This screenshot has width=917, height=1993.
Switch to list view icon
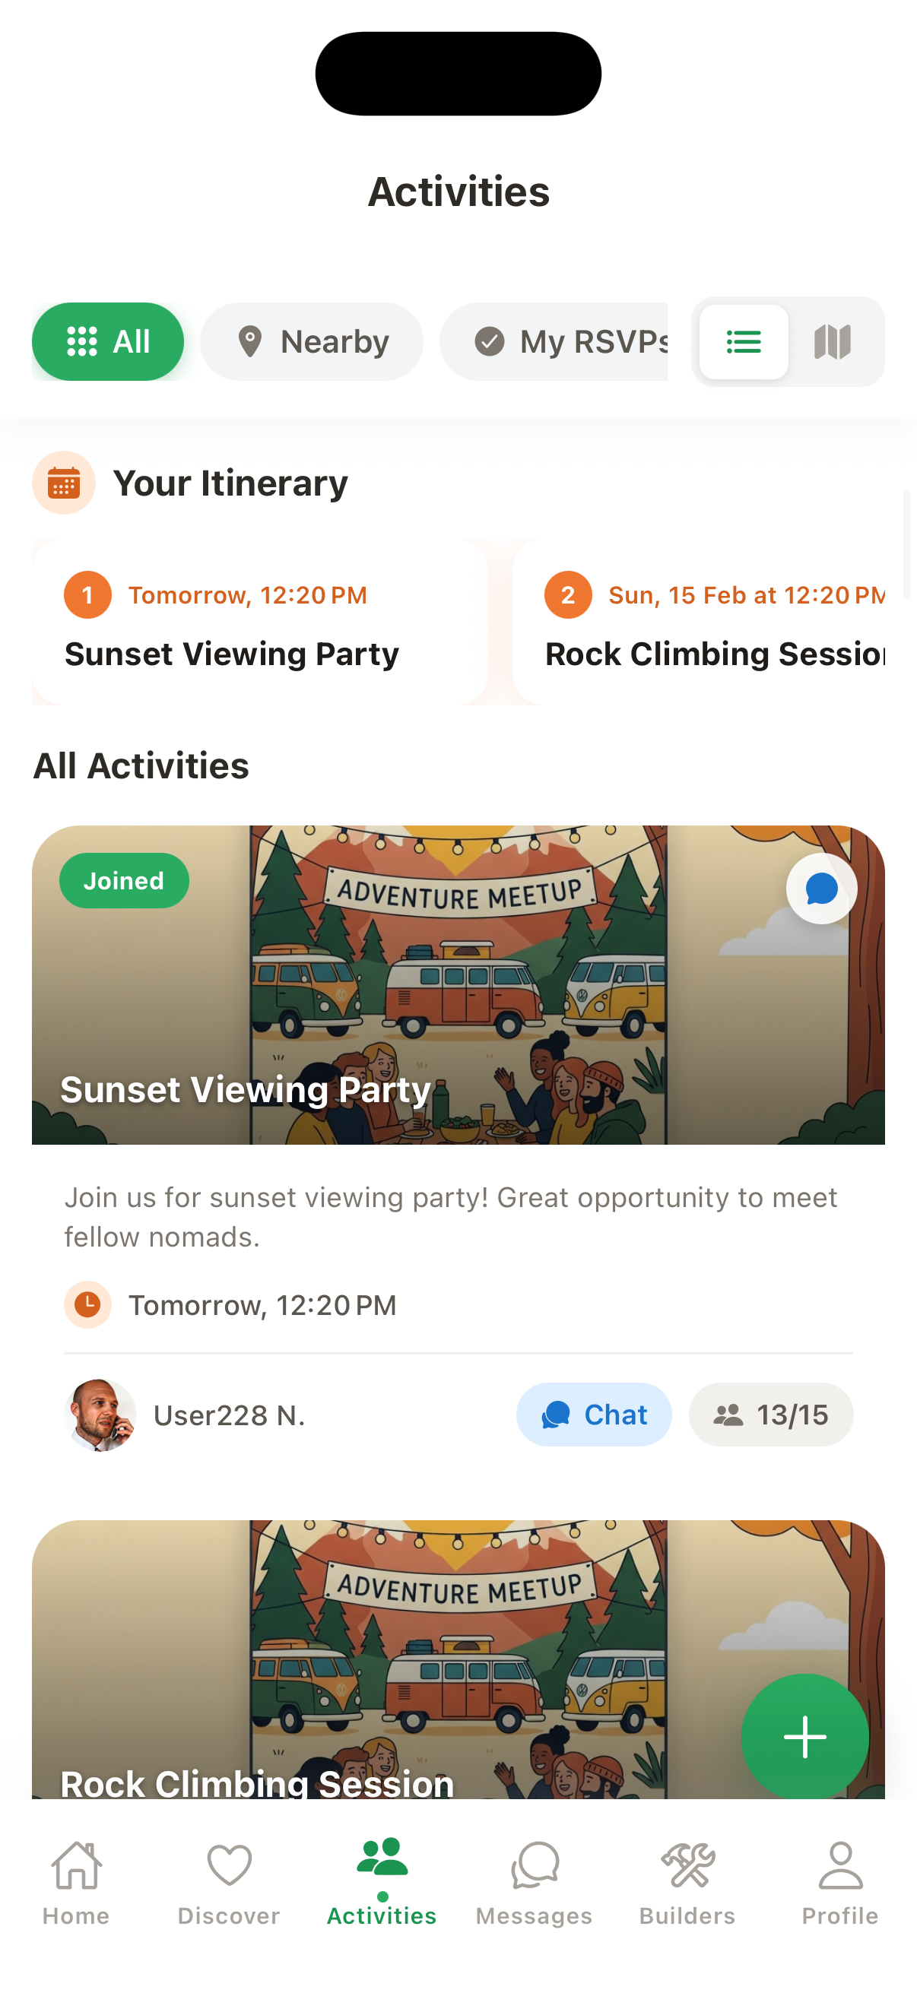click(x=744, y=341)
